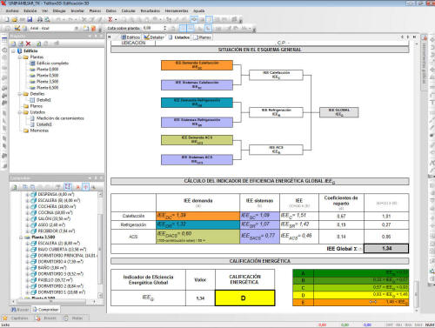The width and height of the screenshot is (435, 328).
Task: Click the Print preview icon
Action: pos(47,19)
